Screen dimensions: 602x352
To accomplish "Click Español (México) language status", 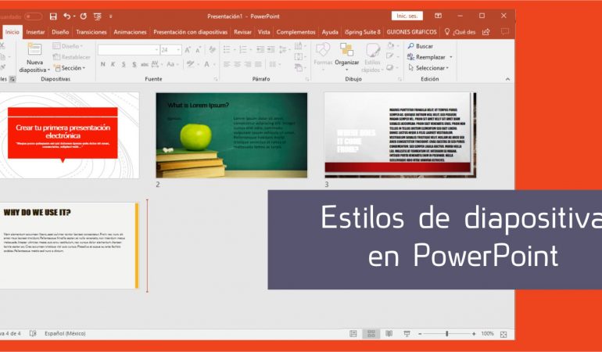I will (65, 333).
